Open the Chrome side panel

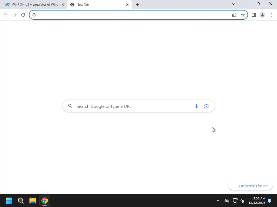point(254,15)
